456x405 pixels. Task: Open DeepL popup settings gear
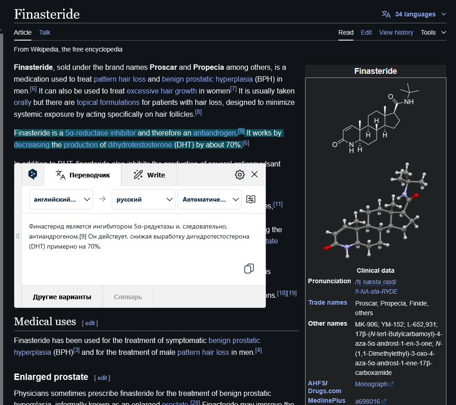[240, 175]
